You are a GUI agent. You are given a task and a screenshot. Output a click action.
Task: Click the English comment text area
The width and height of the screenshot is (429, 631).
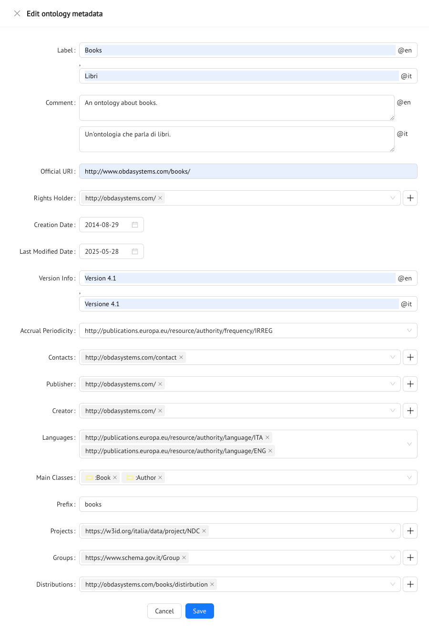pos(236,107)
